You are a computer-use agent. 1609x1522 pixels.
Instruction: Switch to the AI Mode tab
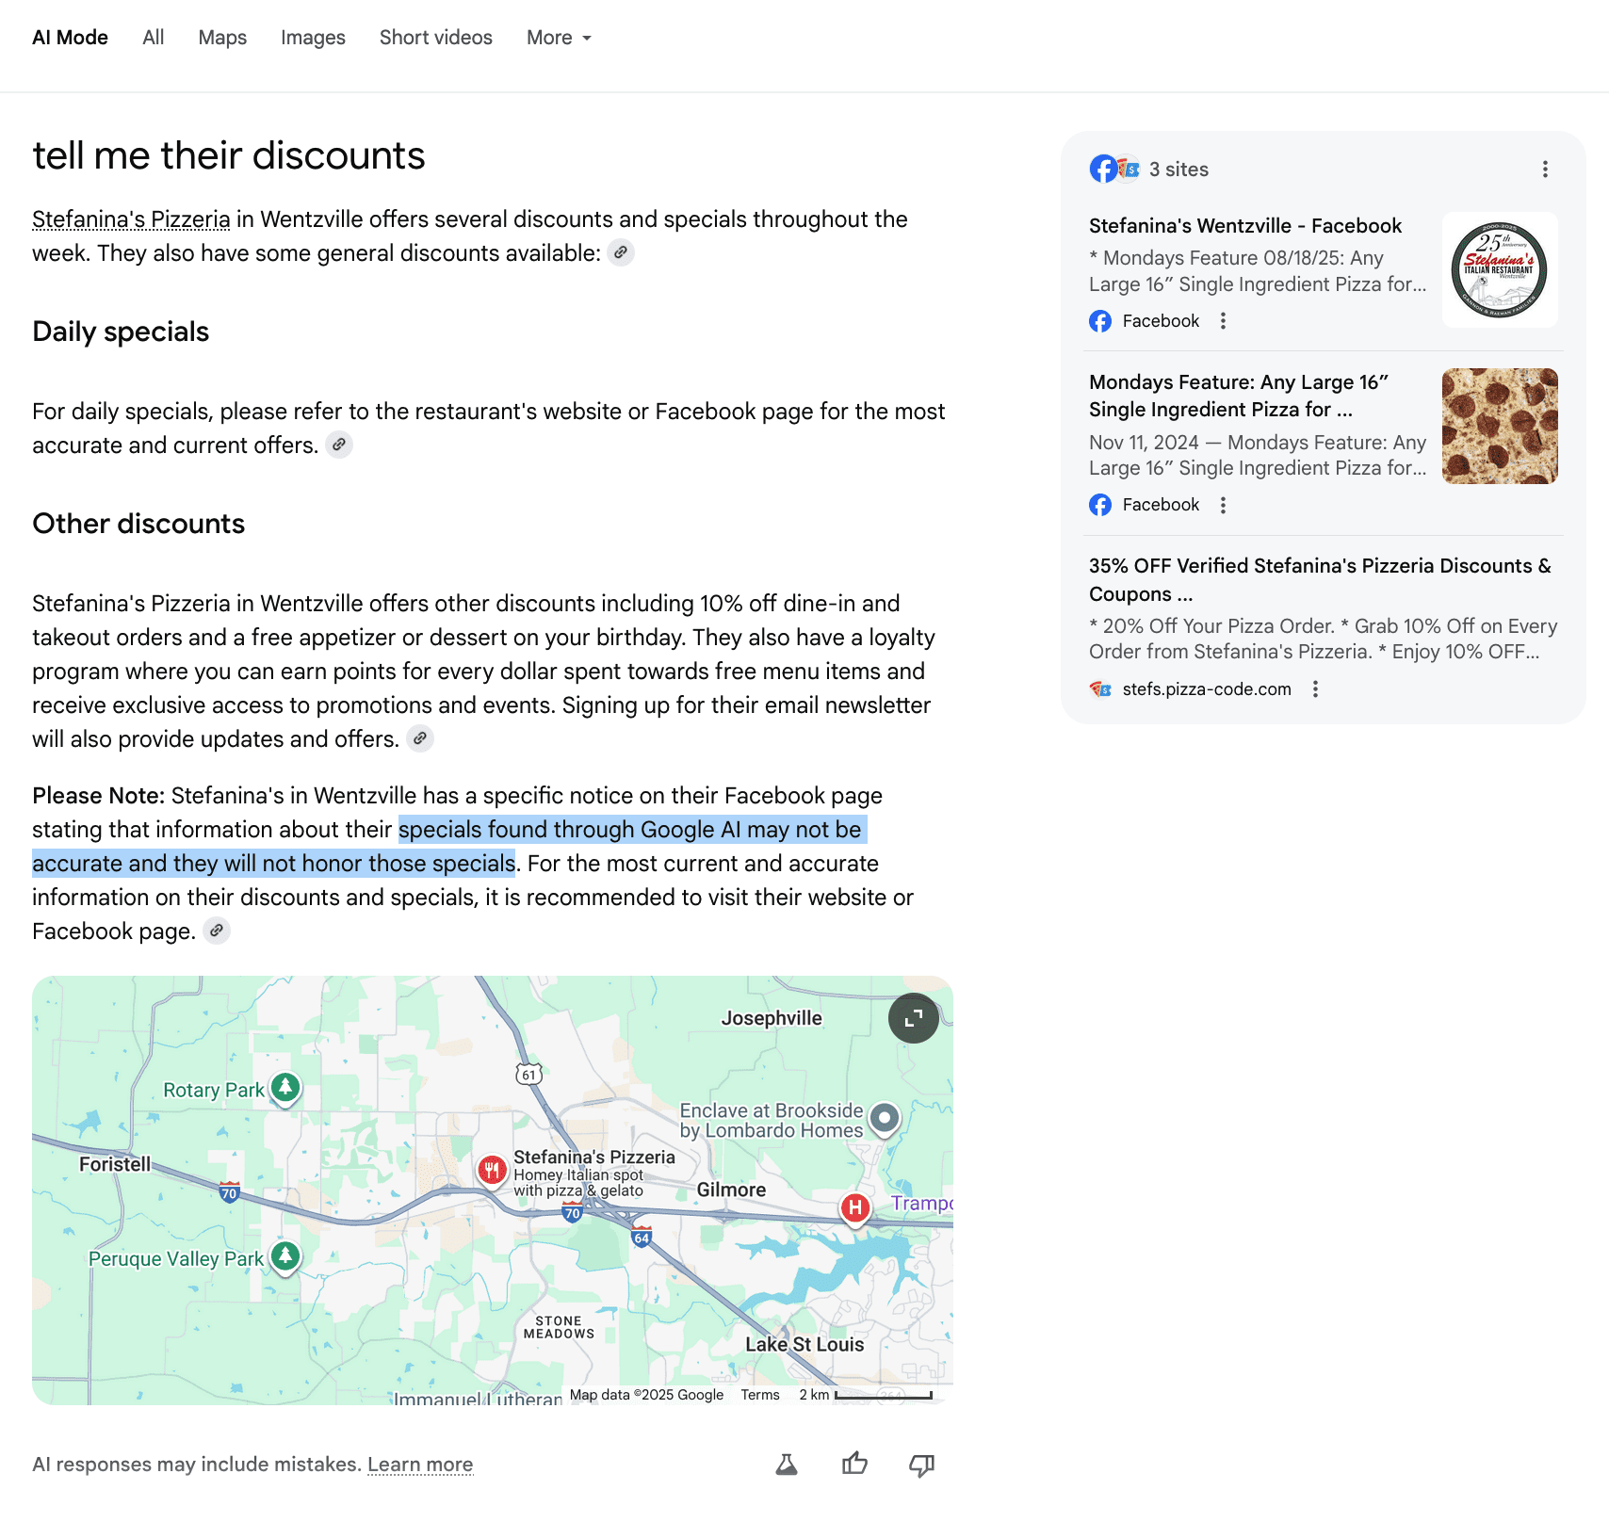70,38
